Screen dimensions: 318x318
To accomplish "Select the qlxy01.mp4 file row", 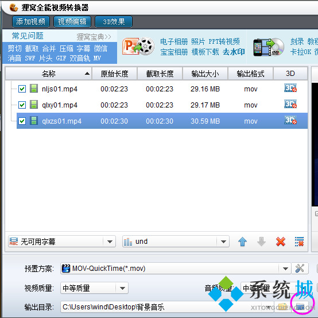I will 162,105.
